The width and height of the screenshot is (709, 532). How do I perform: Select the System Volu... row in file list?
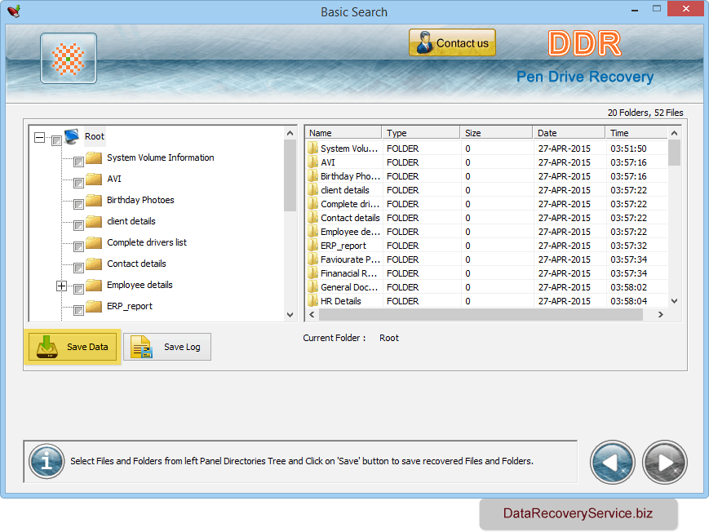tap(486, 149)
